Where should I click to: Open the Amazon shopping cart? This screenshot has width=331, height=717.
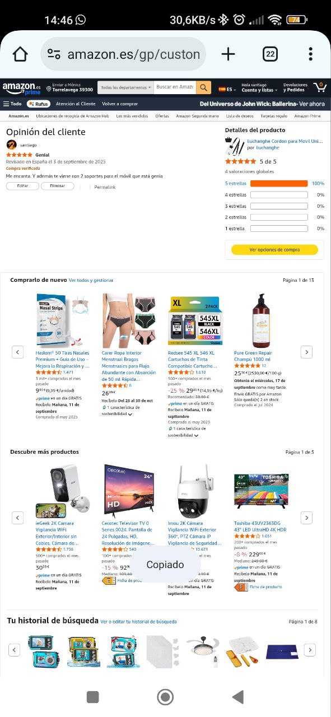click(x=320, y=87)
